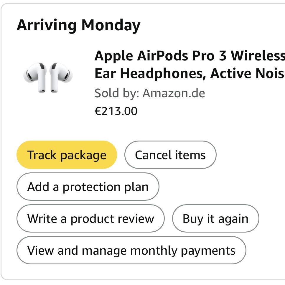Viewport: 285px width, 285px height.
Task: Click the Amazon.de seller name
Action: [174, 93]
